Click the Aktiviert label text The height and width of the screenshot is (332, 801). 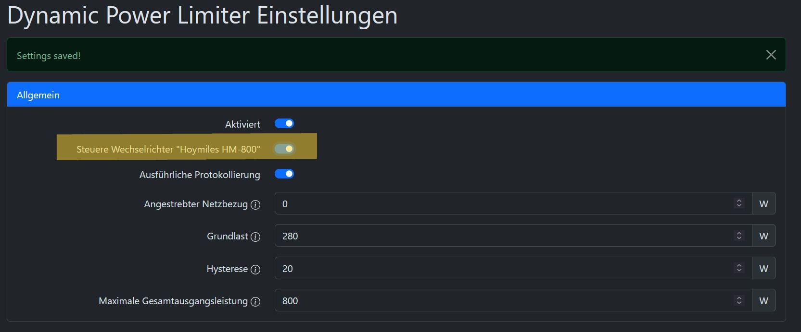(242, 124)
